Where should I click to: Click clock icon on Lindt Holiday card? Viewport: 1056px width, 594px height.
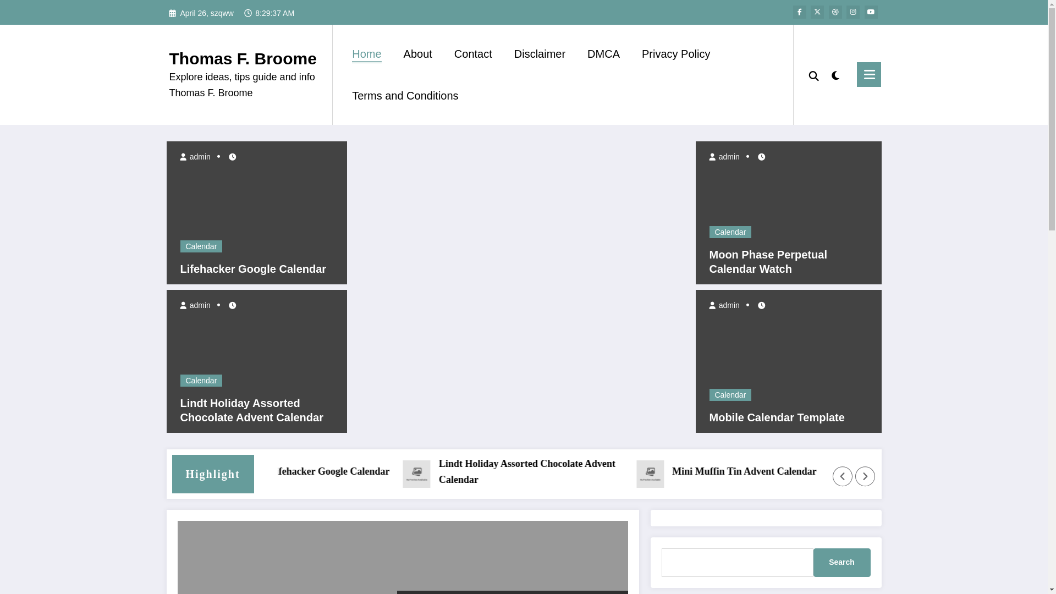click(232, 305)
